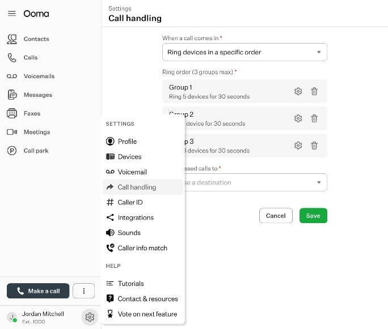Open Faxes from the sidebar
The height and width of the screenshot is (329, 388).
pyautogui.click(x=31, y=113)
